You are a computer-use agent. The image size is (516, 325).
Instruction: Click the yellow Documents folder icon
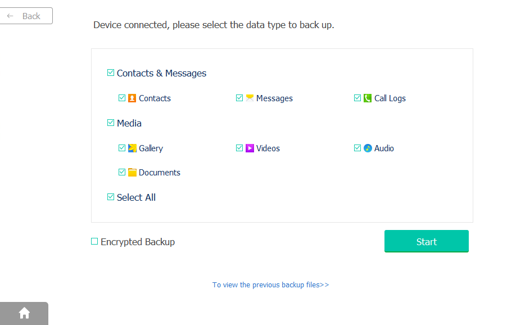coord(132,173)
